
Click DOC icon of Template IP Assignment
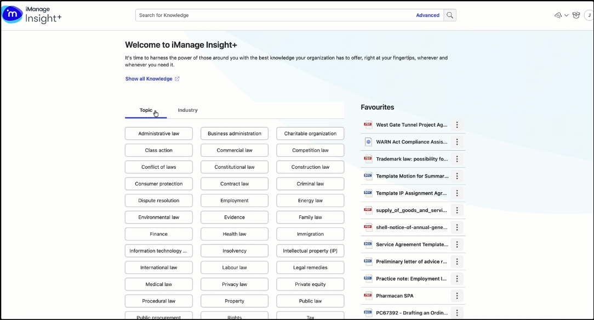(x=368, y=193)
